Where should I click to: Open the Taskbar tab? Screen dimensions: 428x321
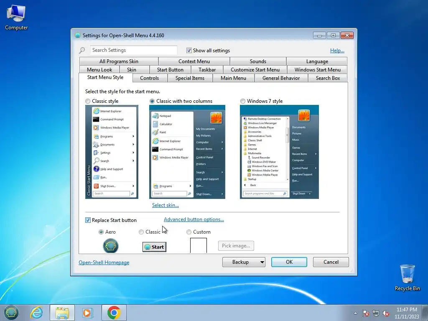pos(207,70)
